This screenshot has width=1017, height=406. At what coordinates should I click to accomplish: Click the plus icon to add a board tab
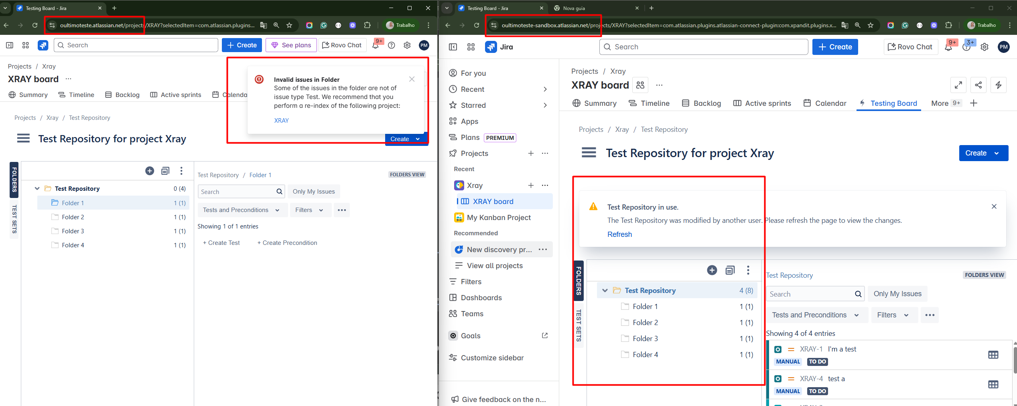[974, 103]
